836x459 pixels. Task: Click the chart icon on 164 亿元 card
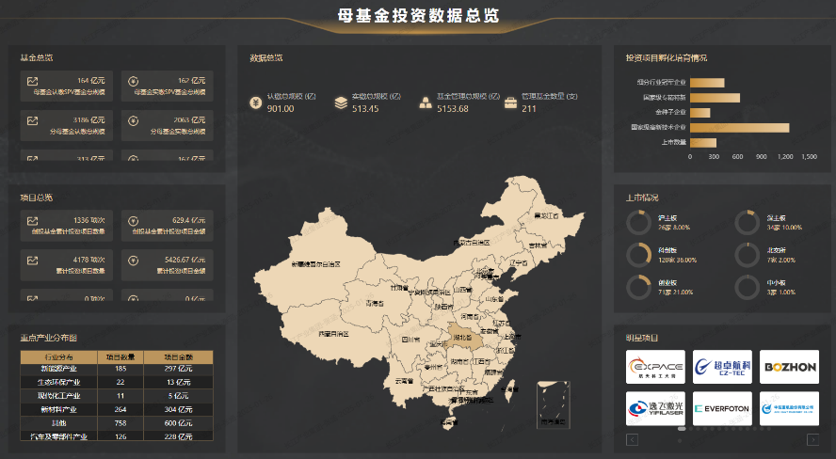(32, 81)
